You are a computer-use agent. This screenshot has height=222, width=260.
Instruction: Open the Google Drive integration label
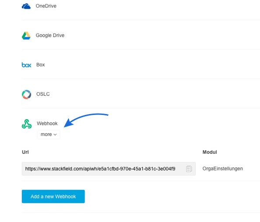coord(50,35)
